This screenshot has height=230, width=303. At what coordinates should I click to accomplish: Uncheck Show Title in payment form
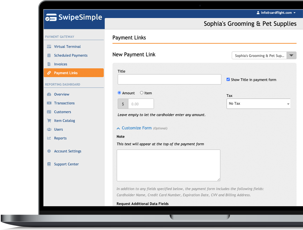point(228,79)
